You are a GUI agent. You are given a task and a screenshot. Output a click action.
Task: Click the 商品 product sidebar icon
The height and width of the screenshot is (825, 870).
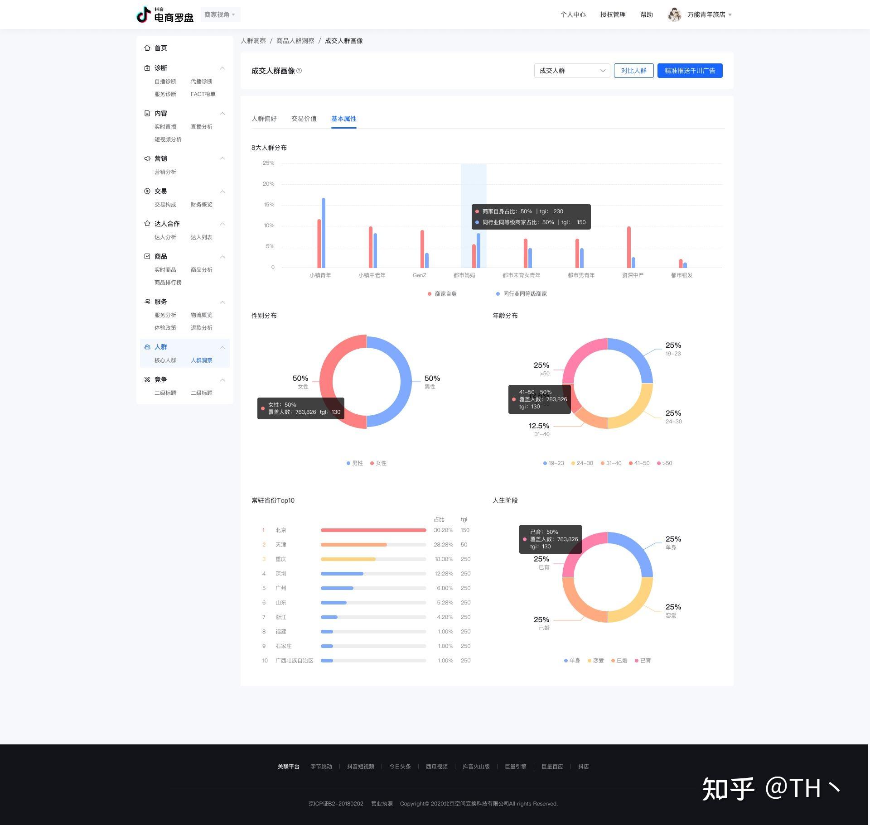click(147, 256)
